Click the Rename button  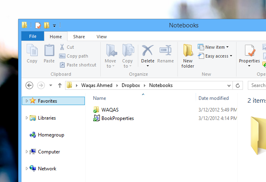166,54
